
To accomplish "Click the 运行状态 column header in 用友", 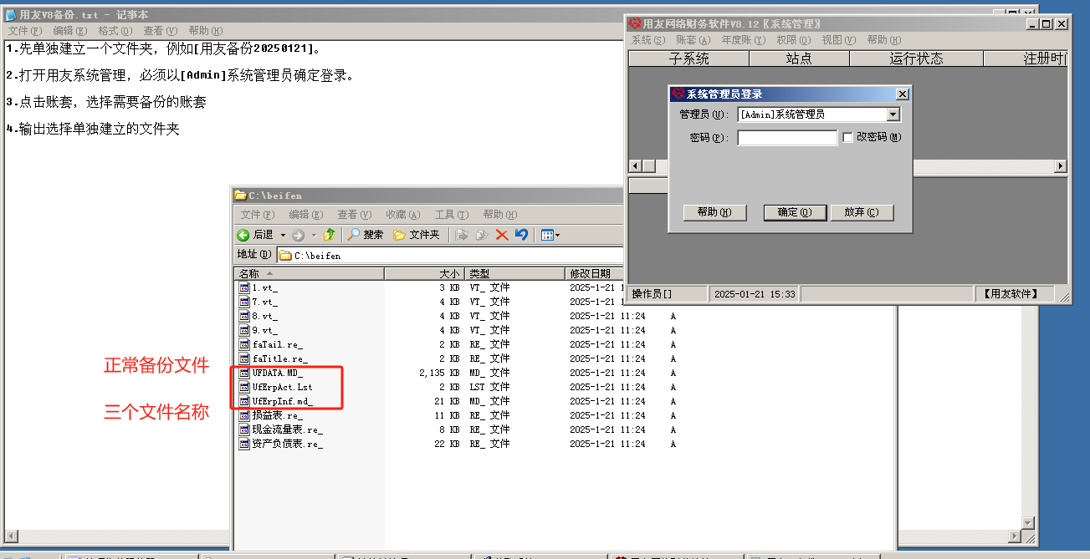I will 917,58.
